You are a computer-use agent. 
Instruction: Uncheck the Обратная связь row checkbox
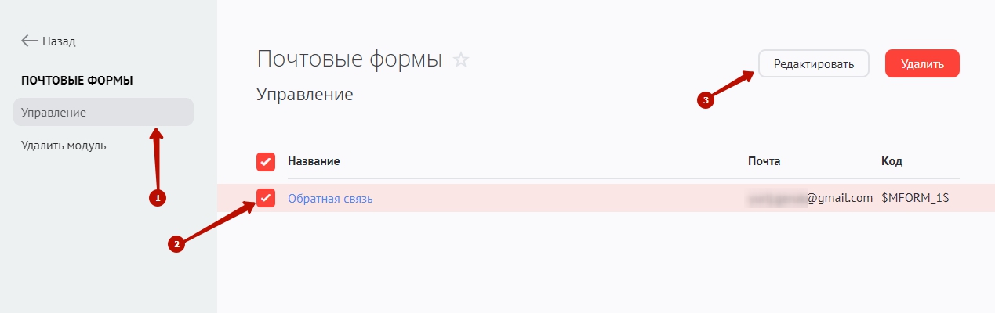click(x=266, y=198)
